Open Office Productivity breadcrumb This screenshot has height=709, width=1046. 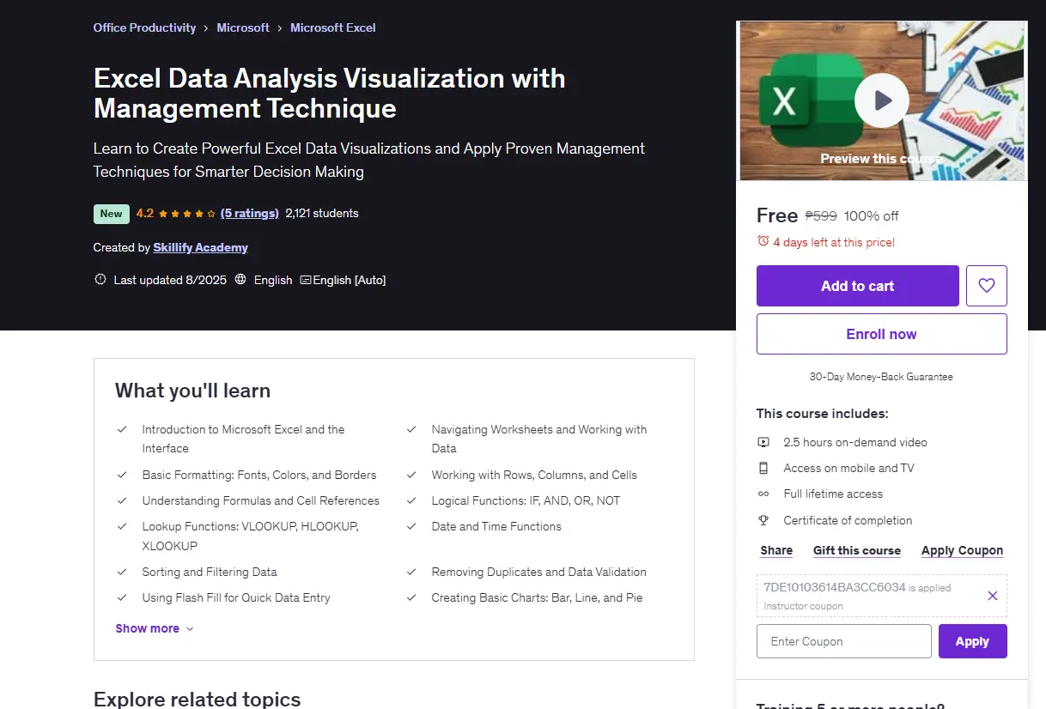pyautogui.click(x=144, y=27)
